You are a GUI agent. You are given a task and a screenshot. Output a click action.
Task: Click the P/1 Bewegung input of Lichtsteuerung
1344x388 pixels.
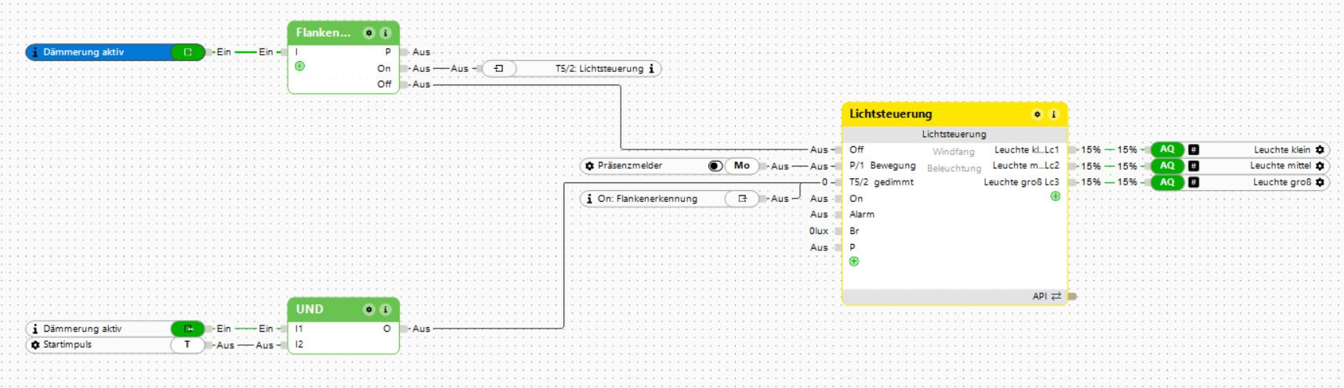[882, 166]
